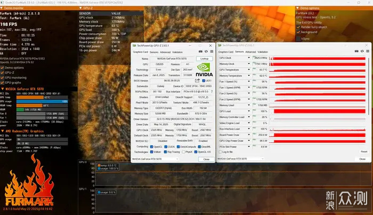Open hamburger menu in GPU-Z Sensors window

point(368,51)
